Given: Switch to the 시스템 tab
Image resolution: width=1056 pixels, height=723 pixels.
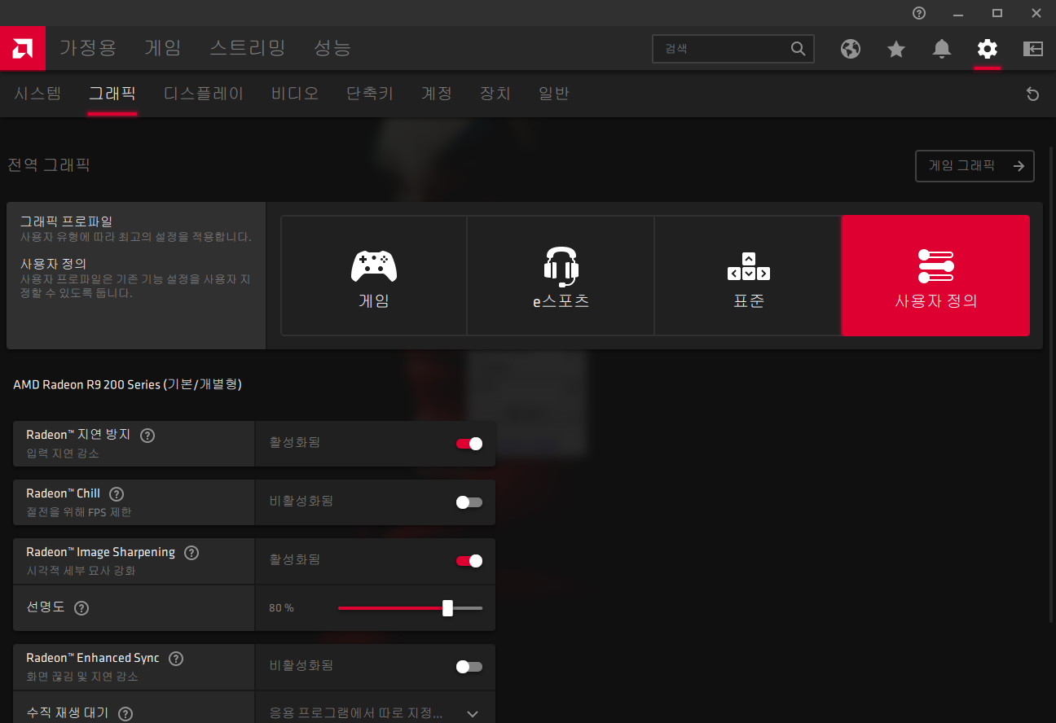Looking at the screenshot, I should (37, 94).
